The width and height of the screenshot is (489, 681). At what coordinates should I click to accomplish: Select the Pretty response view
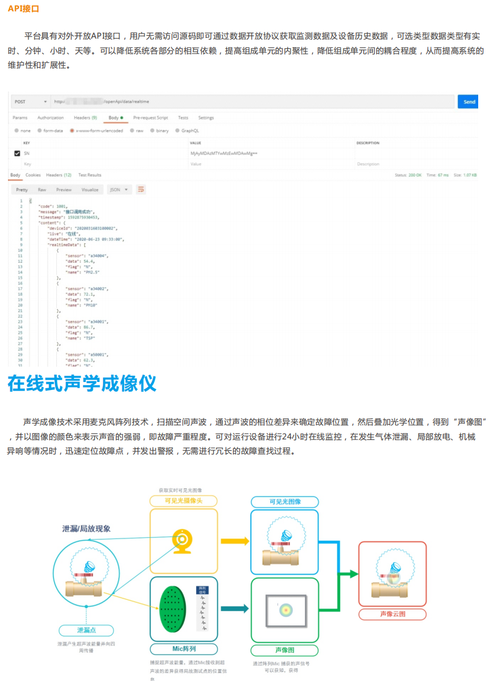pyautogui.click(x=22, y=189)
